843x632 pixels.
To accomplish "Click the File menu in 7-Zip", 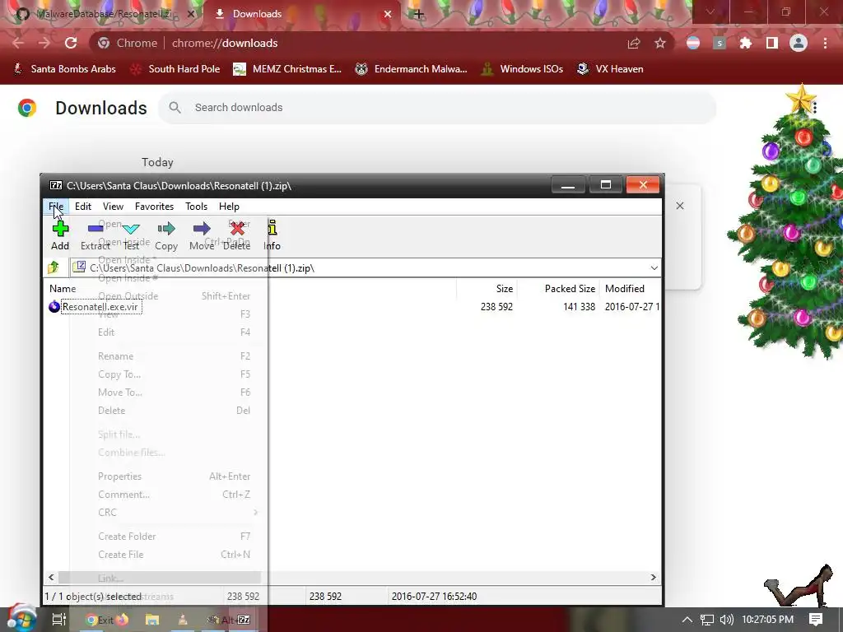I will [56, 207].
